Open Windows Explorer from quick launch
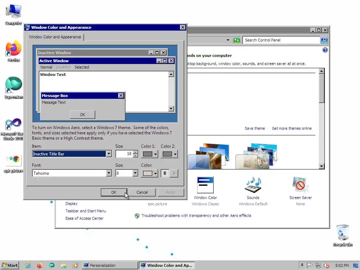The image size is (360, 270). click(x=64, y=265)
